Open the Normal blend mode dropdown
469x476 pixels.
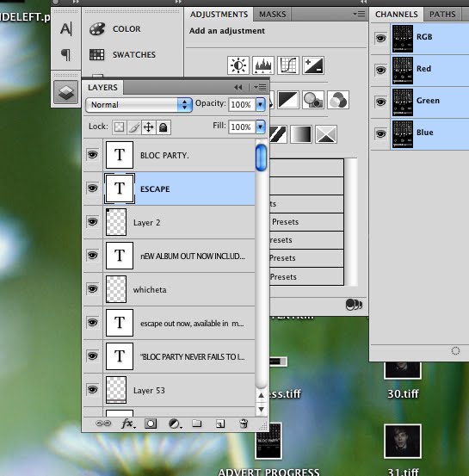point(139,105)
